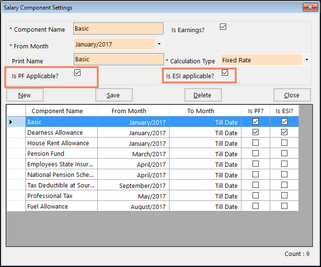
Task: Check Is ESI for Employees State Insur... row
Action: click(284, 164)
